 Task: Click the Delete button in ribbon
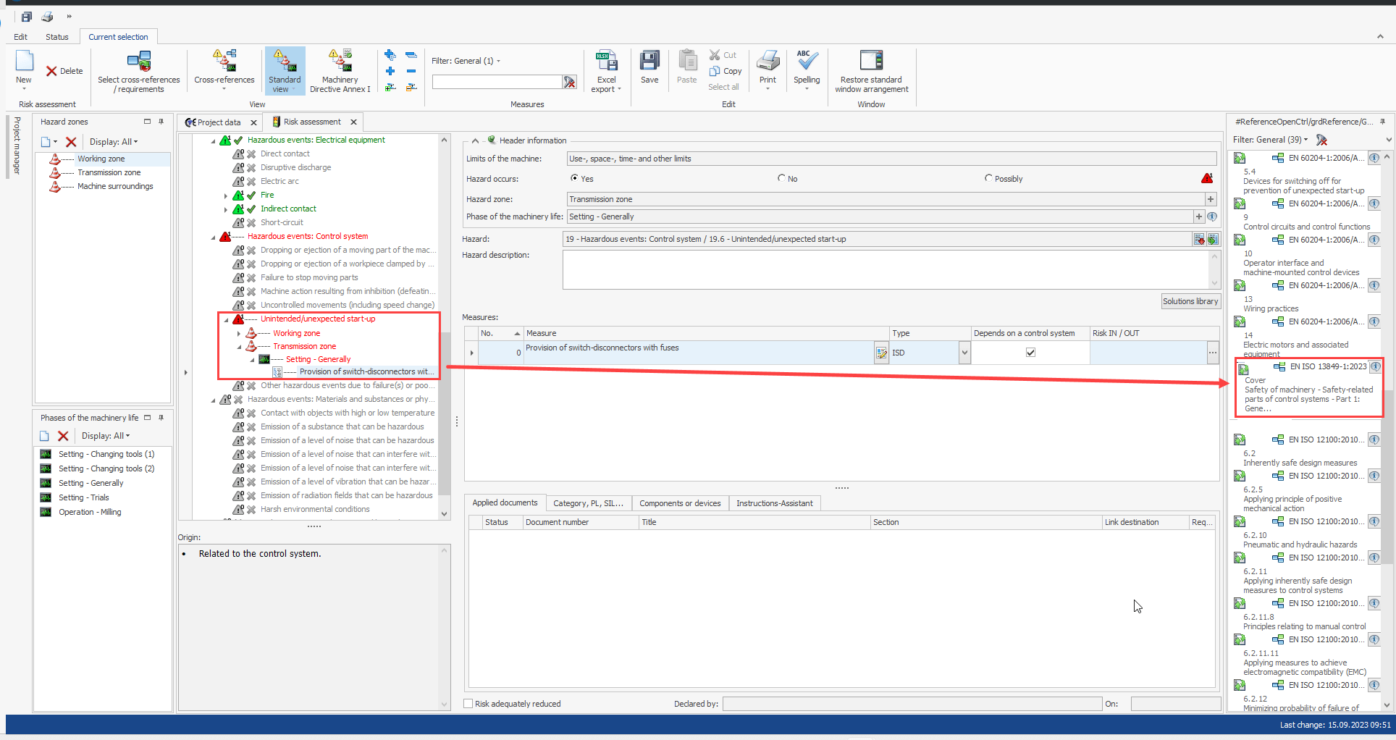coord(64,71)
